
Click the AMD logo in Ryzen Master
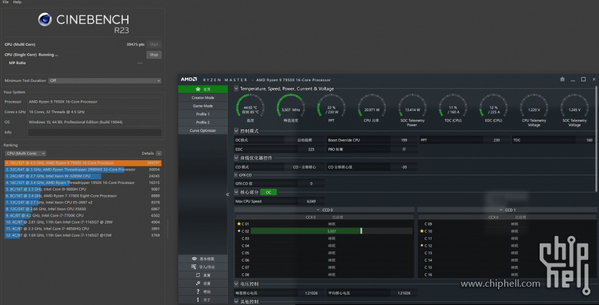point(188,79)
